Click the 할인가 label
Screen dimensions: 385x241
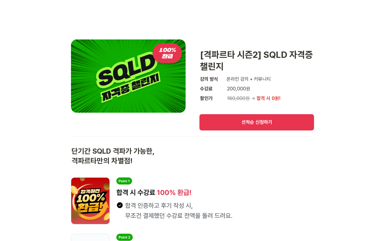[206, 98]
